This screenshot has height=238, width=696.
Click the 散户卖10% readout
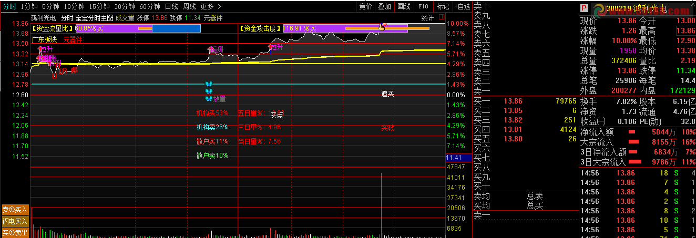(x=212, y=156)
